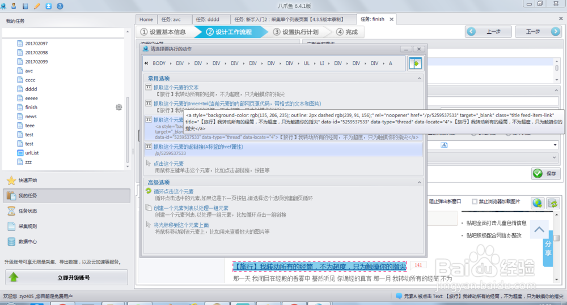Click the previous step left arrow icon

coord(471,32)
